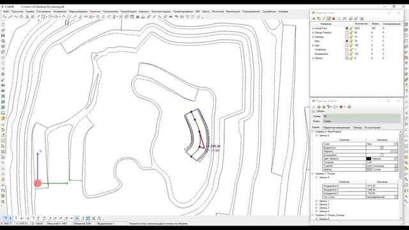Viewport: 409px width, 230px height.
Task: Switch to the Таблица tab
Action: (357, 128)
